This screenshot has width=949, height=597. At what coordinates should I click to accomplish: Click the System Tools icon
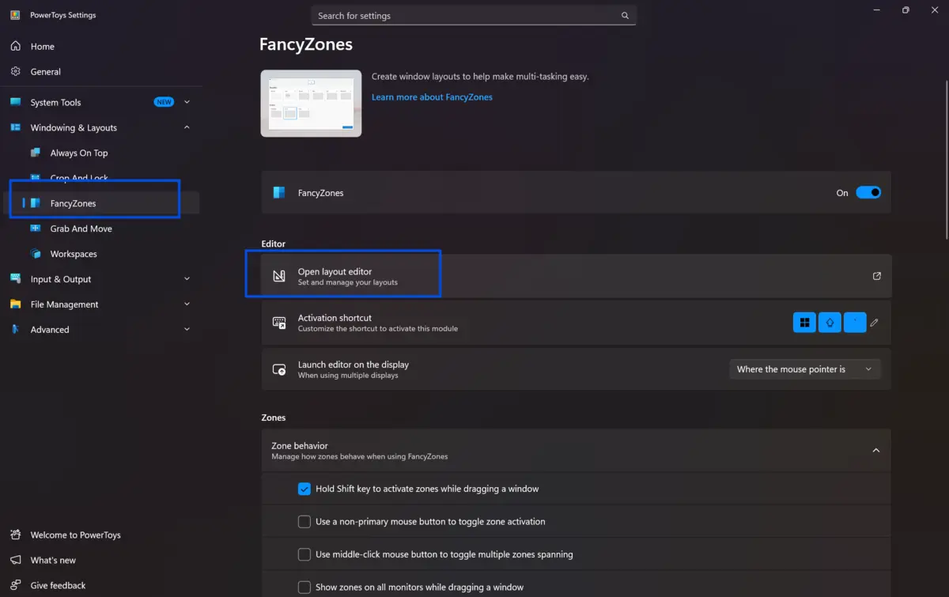(x=15, y=103)
